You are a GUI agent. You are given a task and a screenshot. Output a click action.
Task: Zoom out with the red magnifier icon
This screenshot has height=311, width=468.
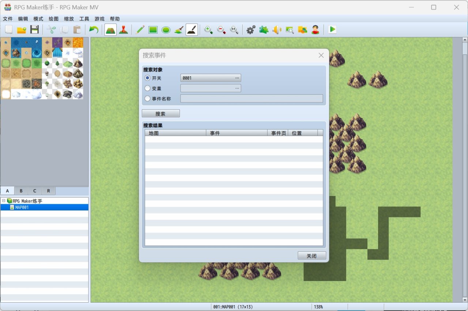(221, 30)
